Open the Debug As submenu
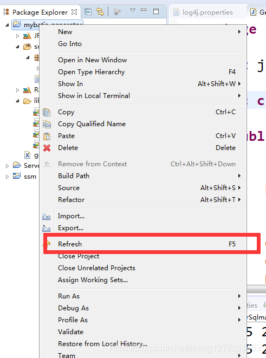Screen dimensions: 266x358 [x=151, y=308]
